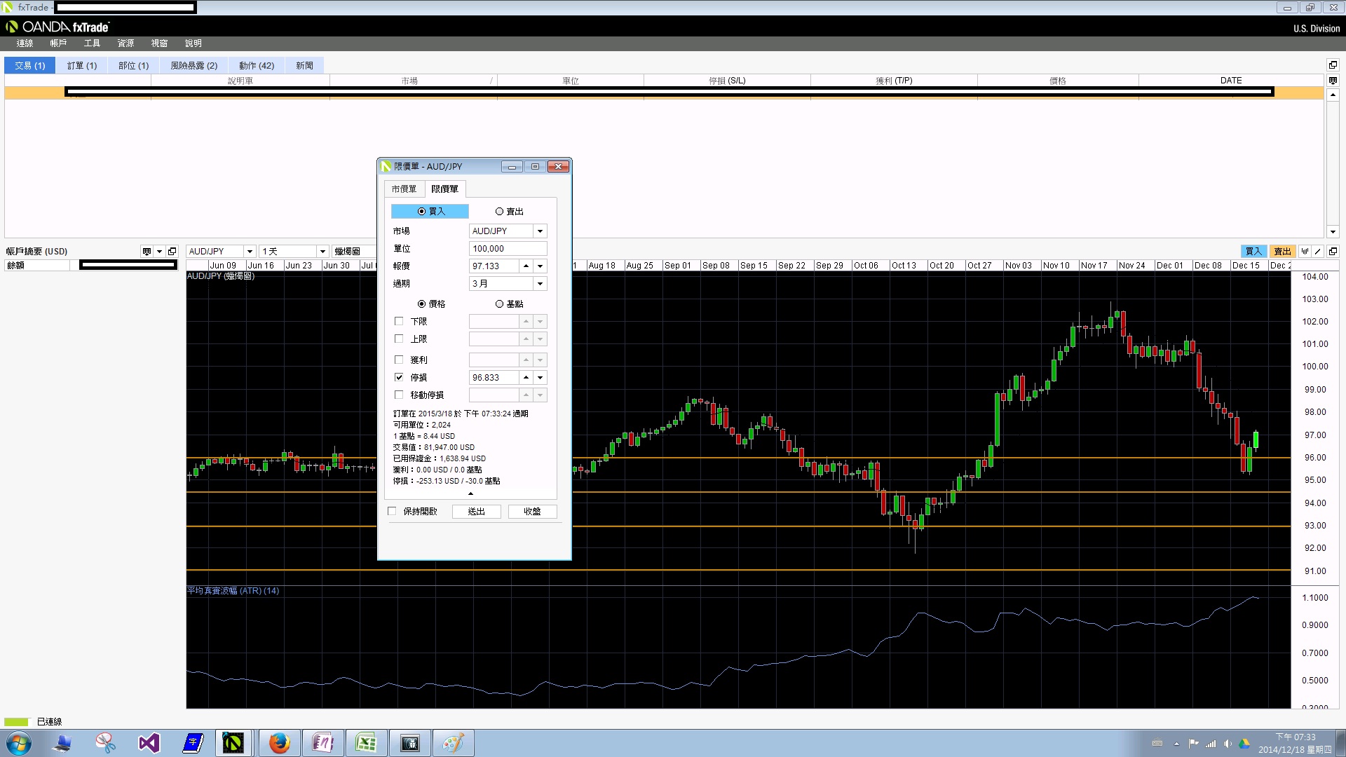The image size is (1346, 757).
Task: Open the 連線 menu
Action: click(x=25, y=43)
